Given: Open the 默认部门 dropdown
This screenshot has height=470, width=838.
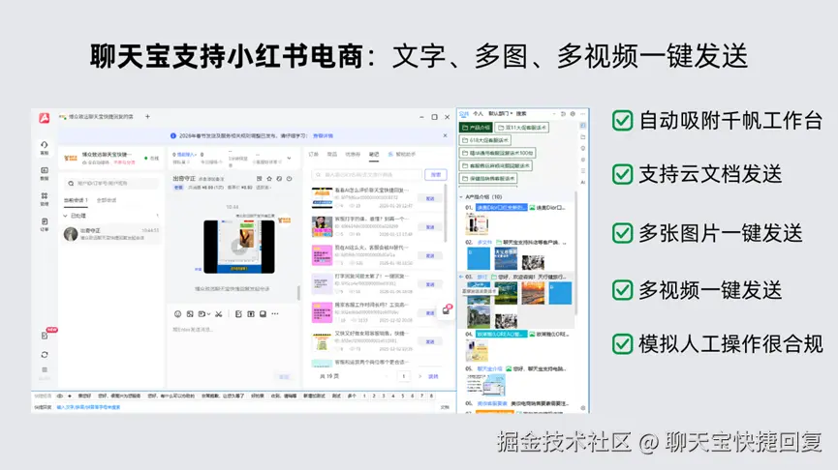Looking at the screenshot, I should (x=500, y=114).
